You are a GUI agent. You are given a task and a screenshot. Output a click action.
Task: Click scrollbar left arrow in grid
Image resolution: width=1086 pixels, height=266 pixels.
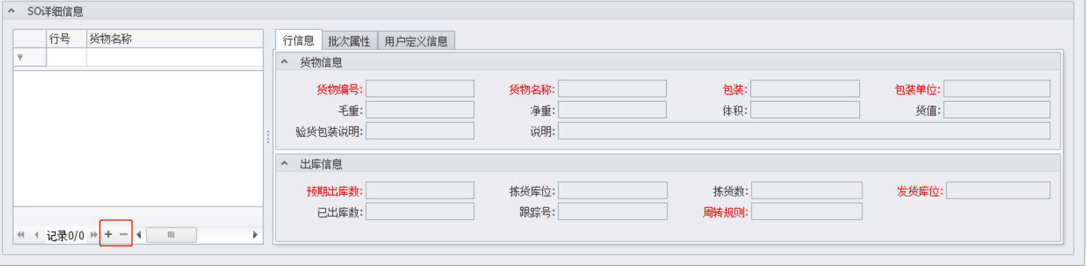pos(139,235)
